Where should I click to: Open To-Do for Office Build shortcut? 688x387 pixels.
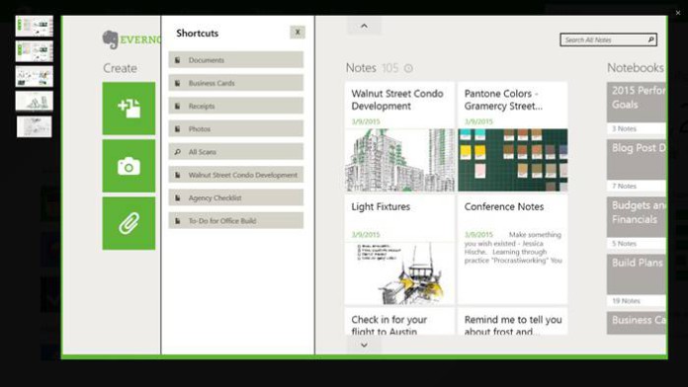(x=235, y=220)
